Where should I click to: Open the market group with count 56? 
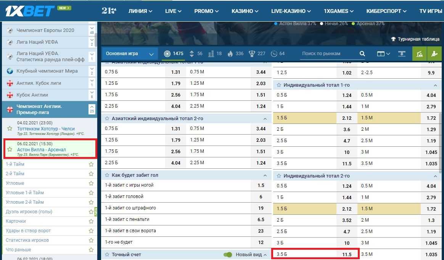(196, 54)
